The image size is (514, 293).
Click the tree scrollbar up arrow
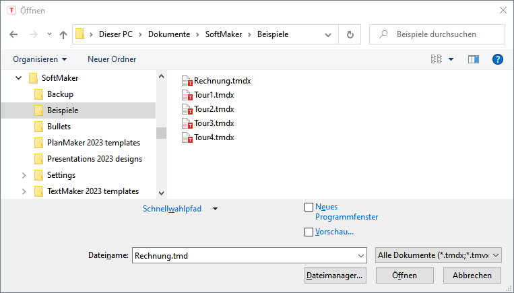161,76
